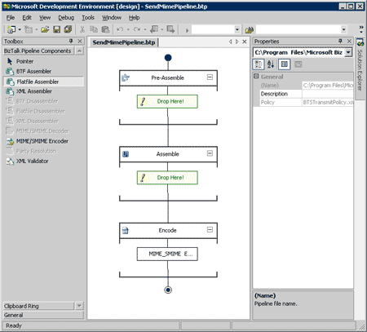Collapse the Assemble stage
Viewport: 367px width, 332px height.
pyautogui.click(x=210, y=153)
